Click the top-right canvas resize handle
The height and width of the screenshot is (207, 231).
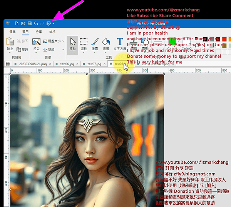point(164,75)
